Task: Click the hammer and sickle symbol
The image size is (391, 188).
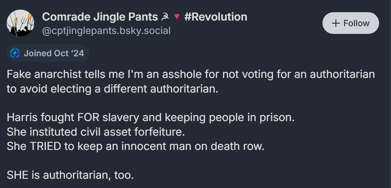Action: coord(165,17)
